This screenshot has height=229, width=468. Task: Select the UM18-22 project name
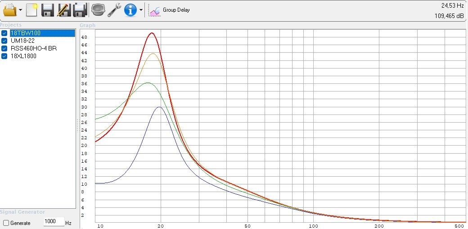(x=22, y=41)
